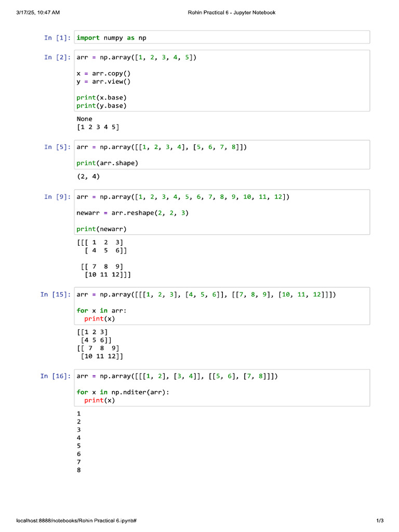The image size is (399, 532).
Task: Select the [[1 2 3] output row
Action: coord(92,332)
